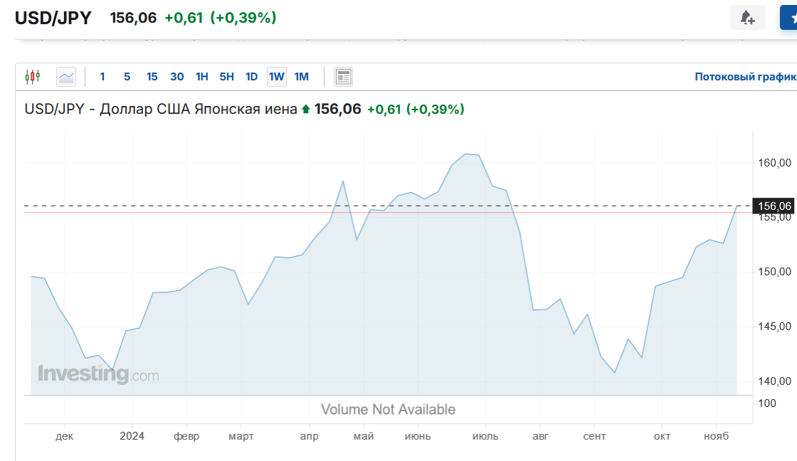The image size is (797, 461).
Task: Open the Потоковый график link
Action: click(x=744, y=77)
